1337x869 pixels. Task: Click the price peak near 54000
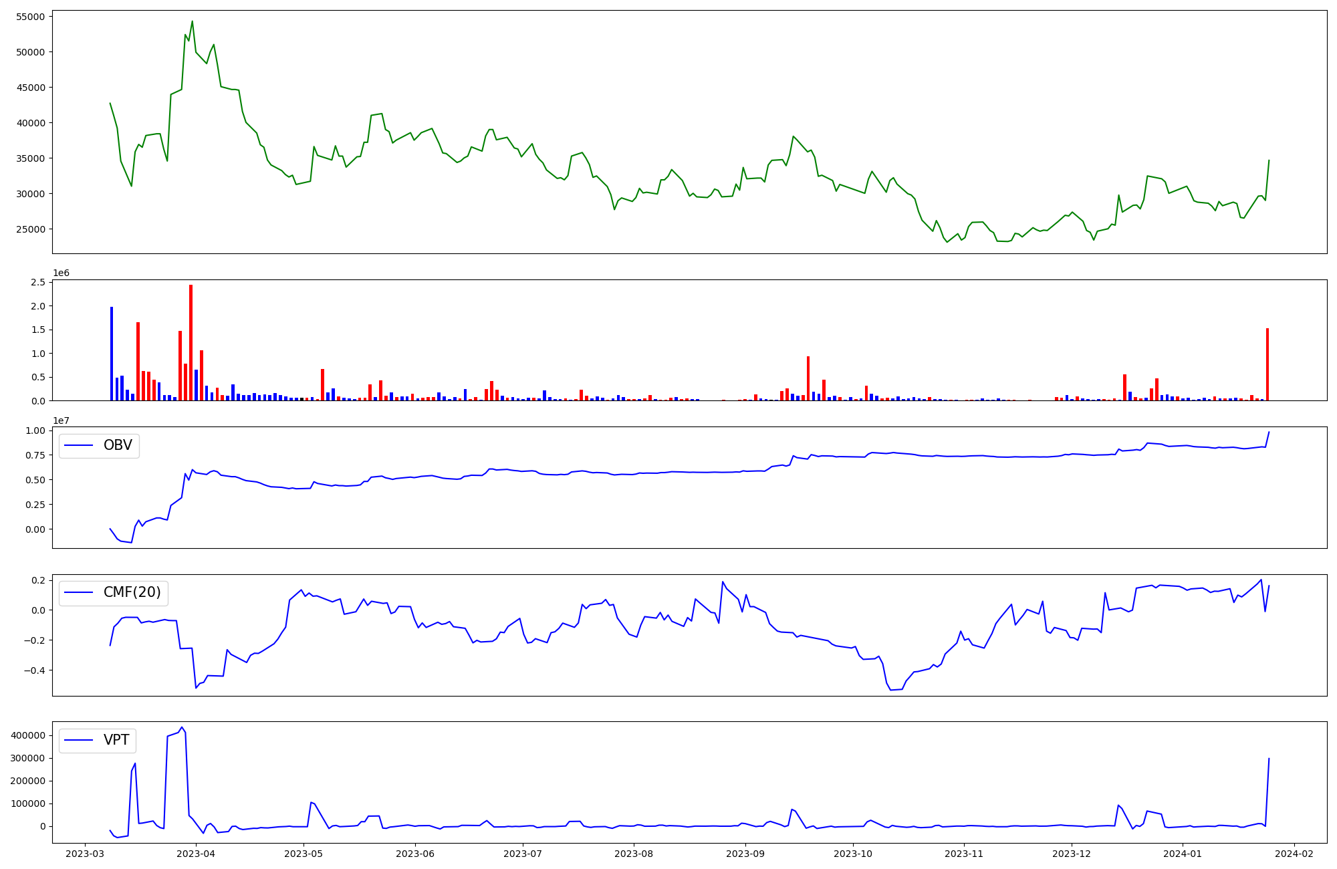pos(192,21)
